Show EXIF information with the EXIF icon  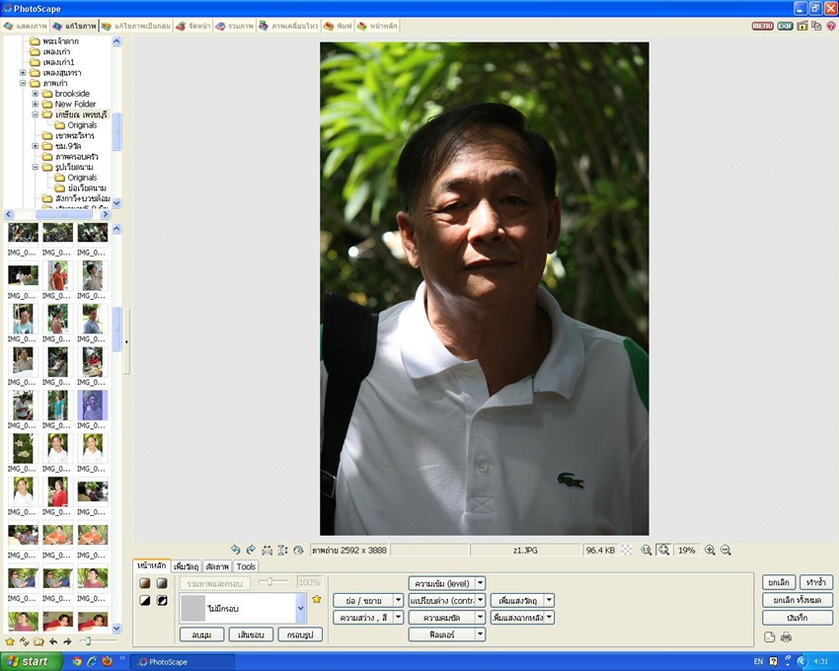[786, 26]
